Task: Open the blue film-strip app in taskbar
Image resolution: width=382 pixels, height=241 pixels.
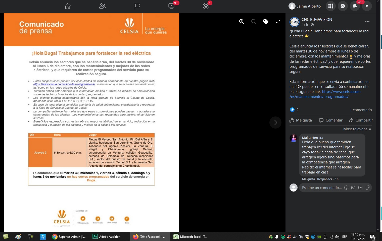Action: point(43,236)
